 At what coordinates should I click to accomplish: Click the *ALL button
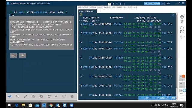coord(13,55)
